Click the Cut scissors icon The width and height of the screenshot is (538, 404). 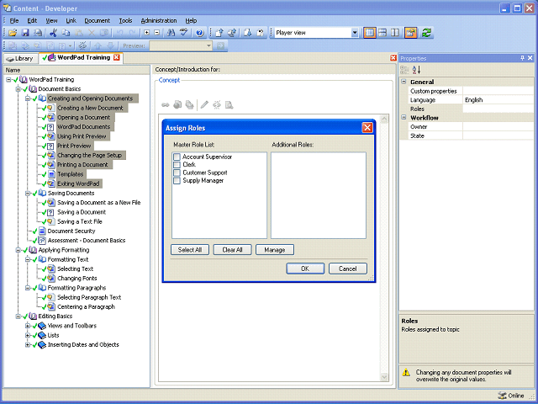pyautogui.click(x=53, y=33)
